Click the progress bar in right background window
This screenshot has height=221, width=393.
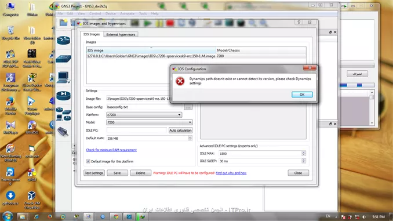pos(358,85)
